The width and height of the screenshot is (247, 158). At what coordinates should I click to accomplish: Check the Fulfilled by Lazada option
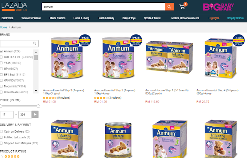[1, 137]
